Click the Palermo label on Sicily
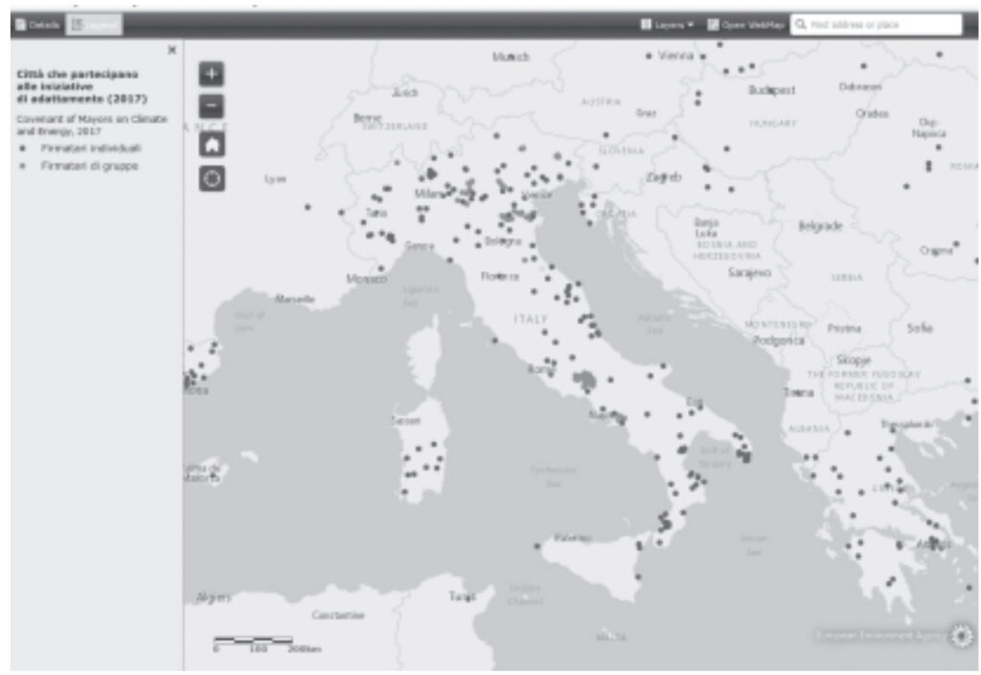Viewport: 981px width, 675px height. click(x=573, y=537)
